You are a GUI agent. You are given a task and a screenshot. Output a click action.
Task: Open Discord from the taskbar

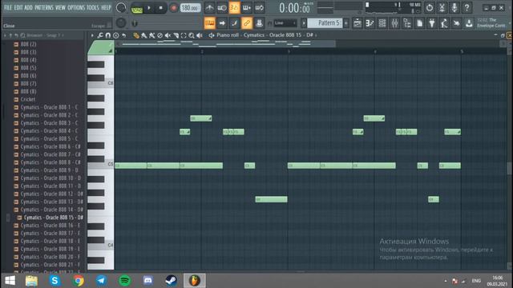(x=147, y=281)
